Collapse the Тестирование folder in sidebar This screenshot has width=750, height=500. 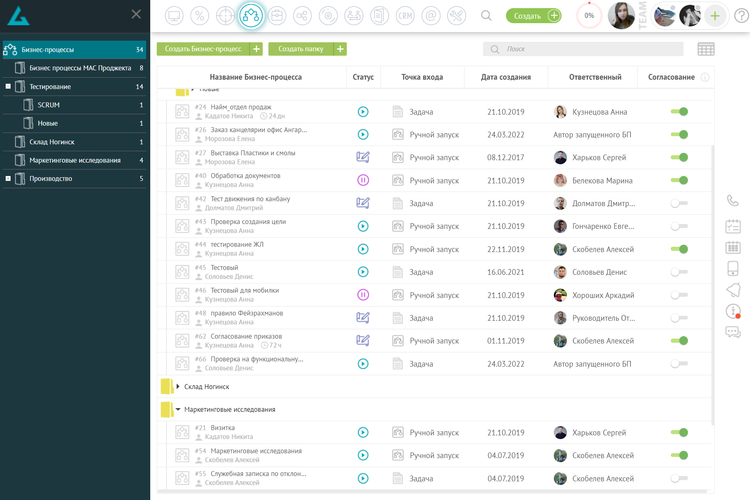(x=8, y=86)
